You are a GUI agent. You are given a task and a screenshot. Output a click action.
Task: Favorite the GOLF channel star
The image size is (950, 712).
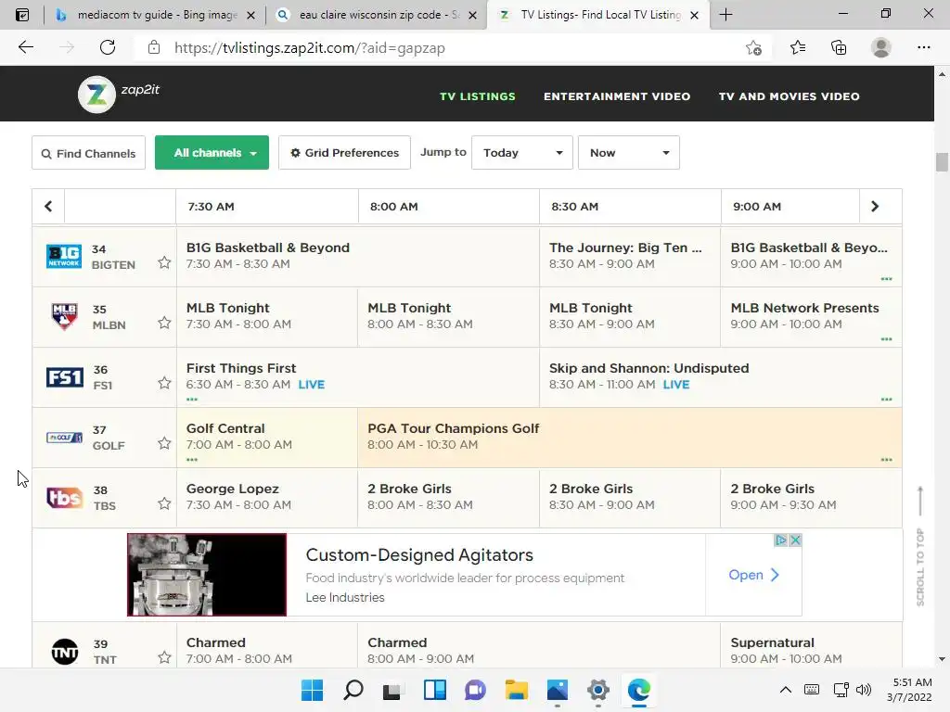click(x=164, y=443)
